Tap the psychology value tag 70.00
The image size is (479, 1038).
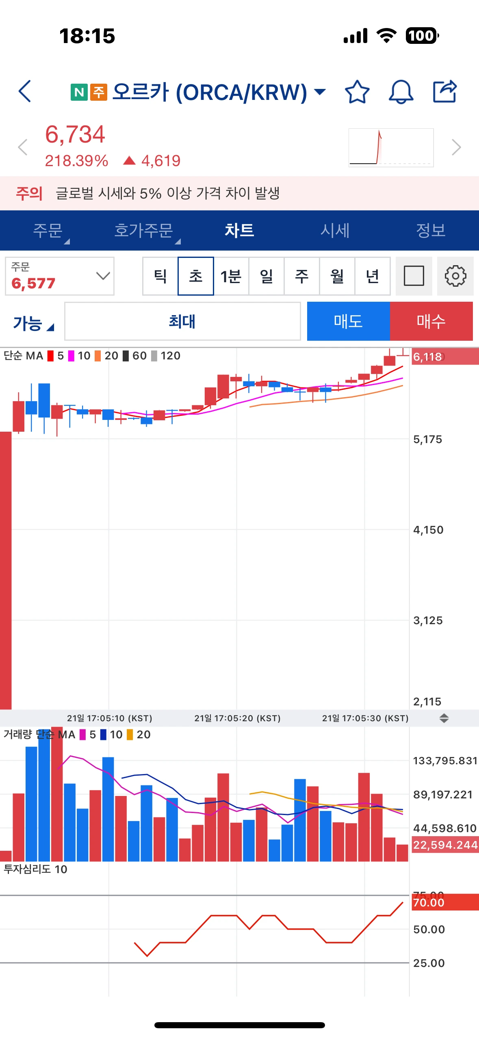445,902
